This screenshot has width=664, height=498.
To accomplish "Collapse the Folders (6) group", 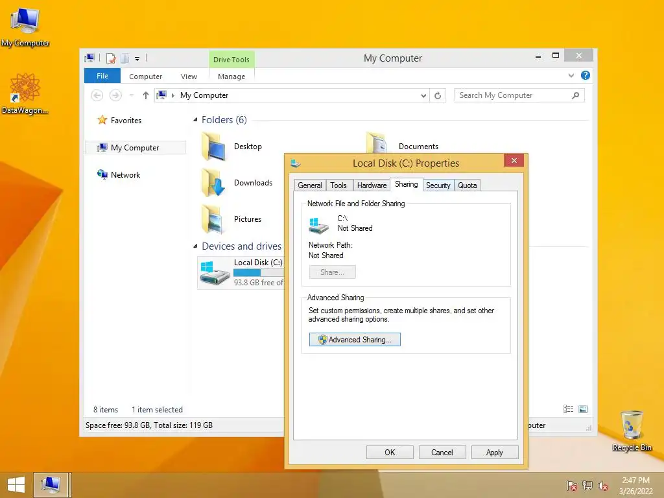I will pyautogui.click(x=195, y=120).
